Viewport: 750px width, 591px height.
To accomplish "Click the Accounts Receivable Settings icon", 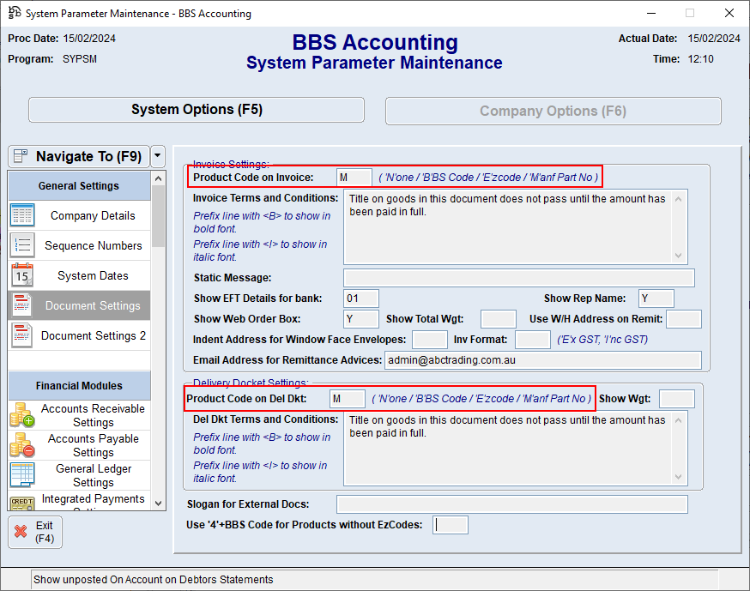I will [21, 417].
